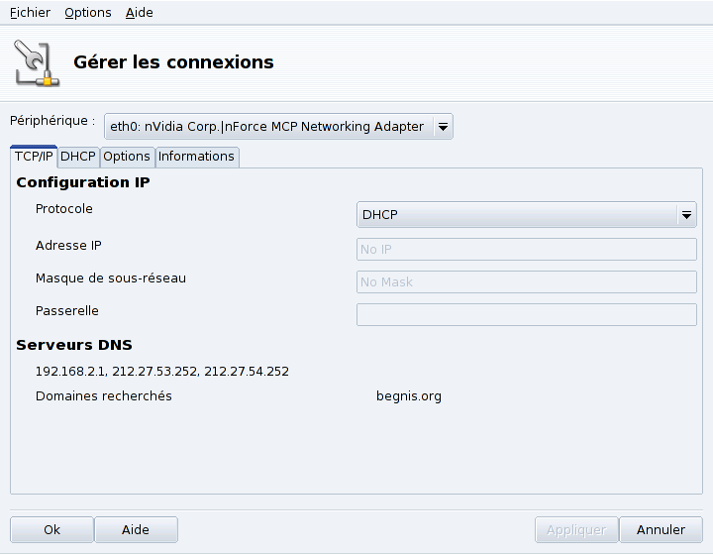The height and width of the screenshot is (555, 713).
Task: Click the Protocole dropdown arrow button
Action: click(x=686, y=214)
